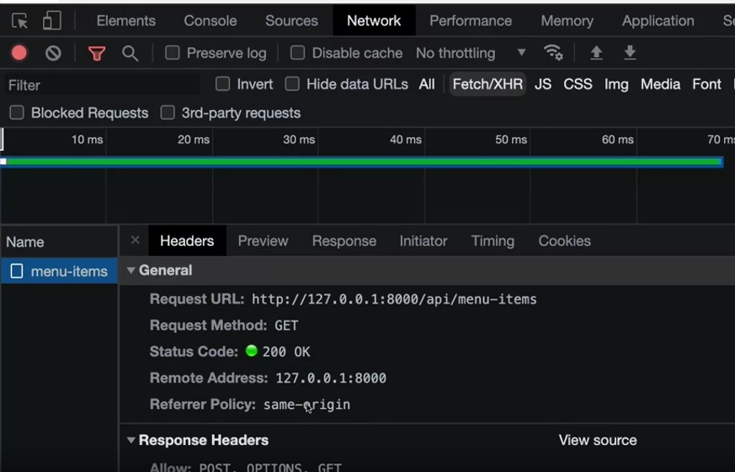Enable the Preserve log checkbox
735x472 pixels.
tap(173, 53)
